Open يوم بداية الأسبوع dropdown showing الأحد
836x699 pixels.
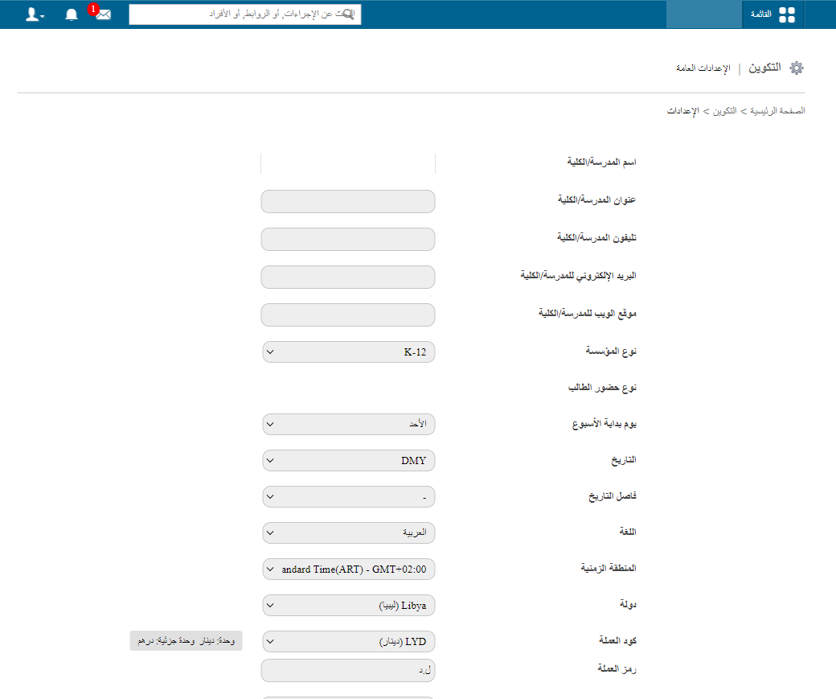[349, 424]
